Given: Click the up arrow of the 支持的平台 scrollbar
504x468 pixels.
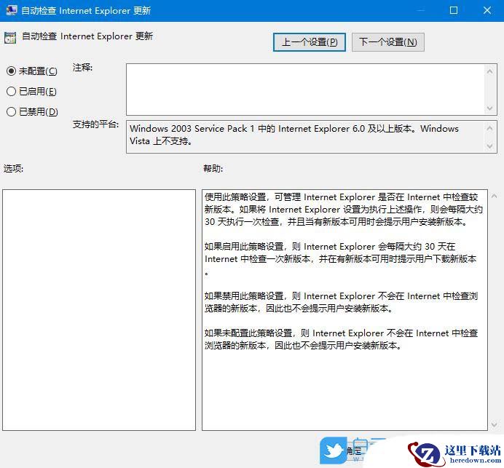Looking at the screenshot, I should pos(490,129).
